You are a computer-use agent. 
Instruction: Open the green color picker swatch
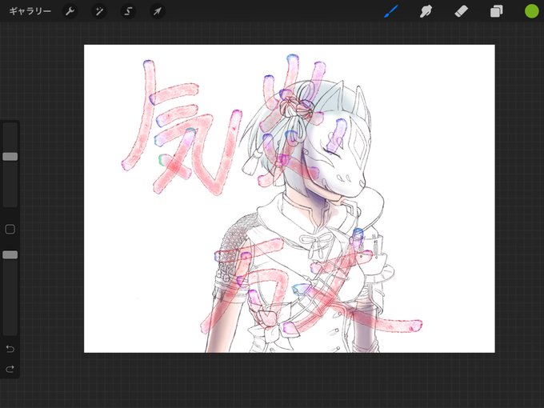click(531, 11)
